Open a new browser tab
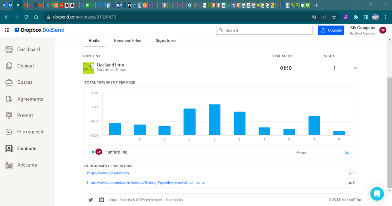This screenshot has height=206, width=392. pyautogui.click(x=316, y=5)
